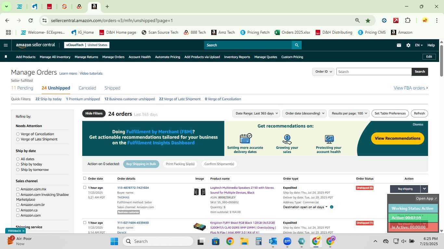Image resolution: width=444 pixels, height=249 pixels.
Task: Click the site info icon in address bar
Action: pos(45,20)
